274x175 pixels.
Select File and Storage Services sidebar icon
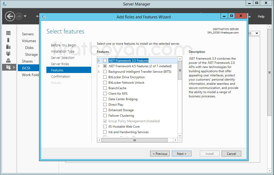coord(8,67)
